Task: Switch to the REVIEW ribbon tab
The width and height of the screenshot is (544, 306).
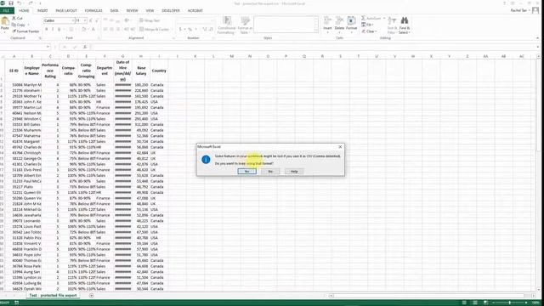Action: [133, 10]
